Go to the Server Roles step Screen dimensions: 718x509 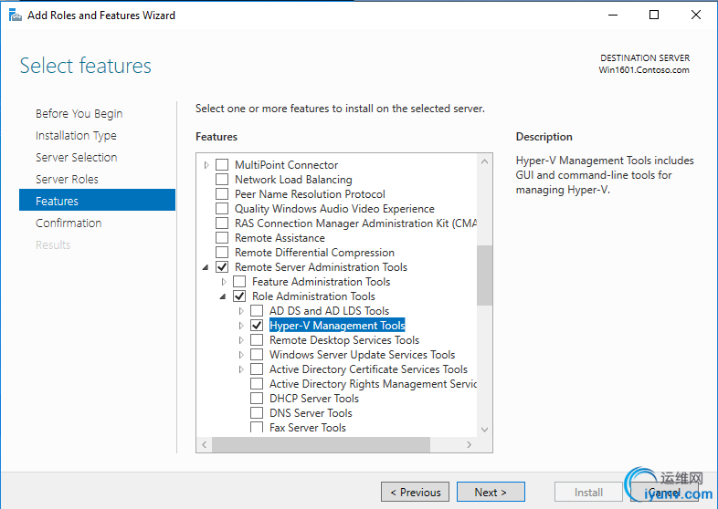pos(67,180)
